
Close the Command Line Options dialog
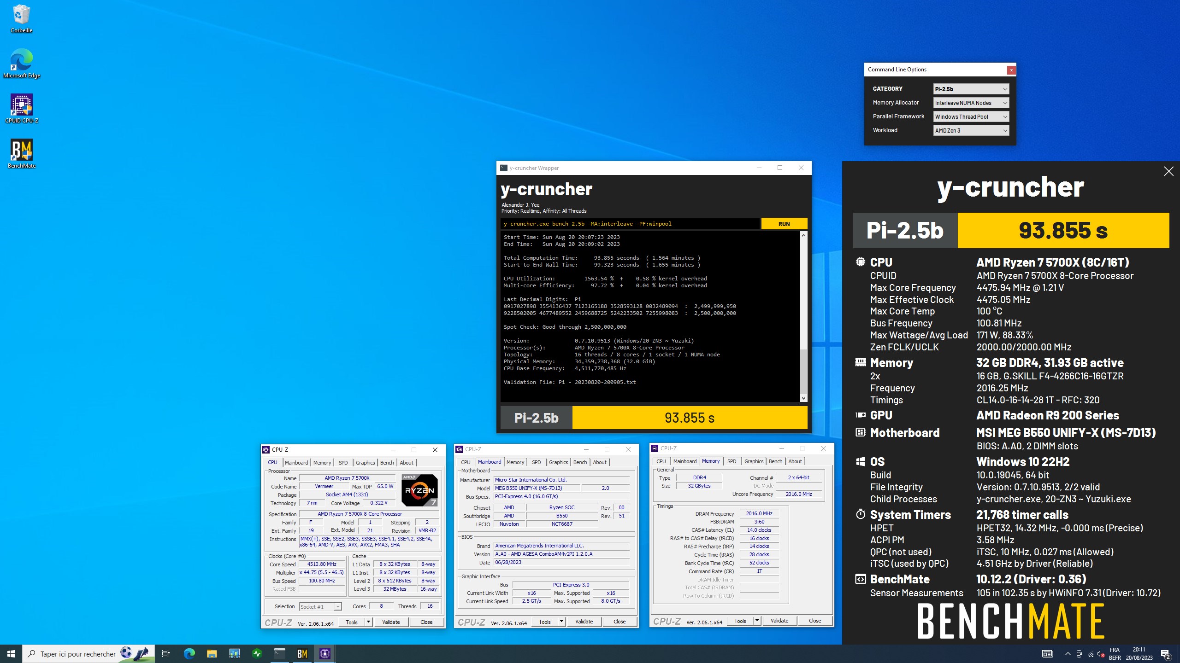1011,70
